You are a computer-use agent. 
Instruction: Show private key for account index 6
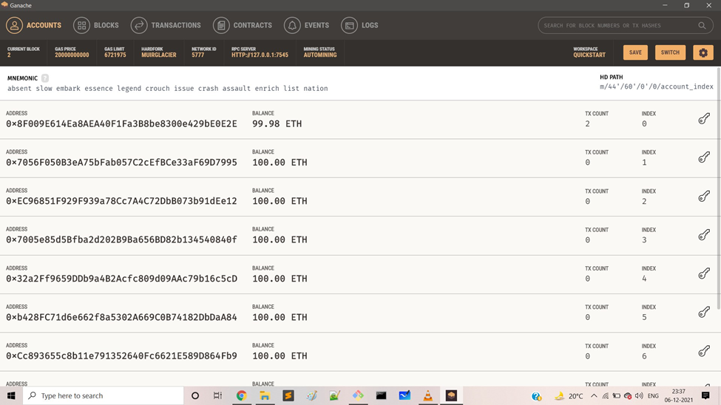coord(704,351)
